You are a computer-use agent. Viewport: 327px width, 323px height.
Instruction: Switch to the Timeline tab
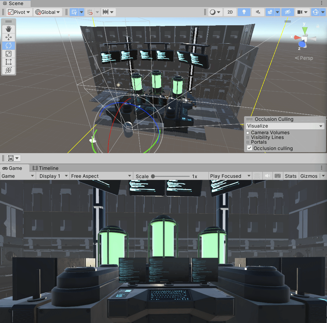pos(47,168)
